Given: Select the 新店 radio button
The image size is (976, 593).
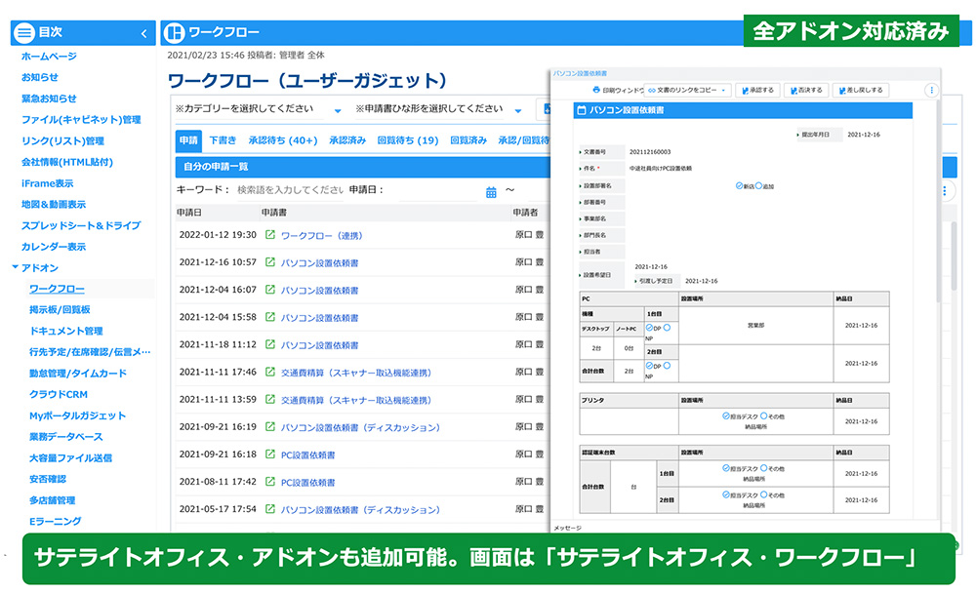Looking at the screenshot, I should tap(739, 185).
